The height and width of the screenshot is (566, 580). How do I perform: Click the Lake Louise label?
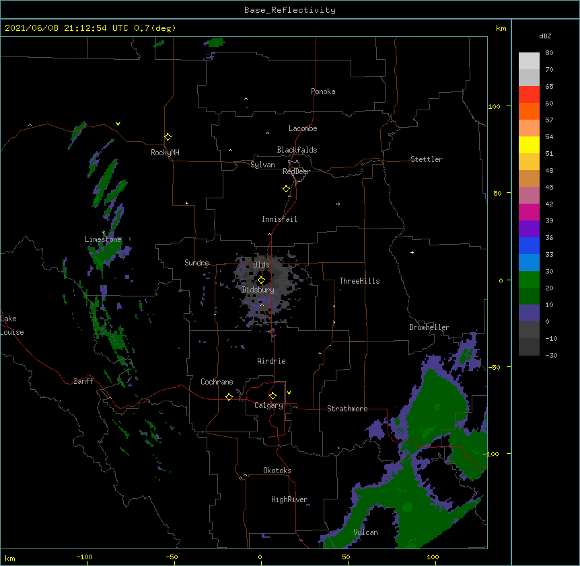(12, 325)
